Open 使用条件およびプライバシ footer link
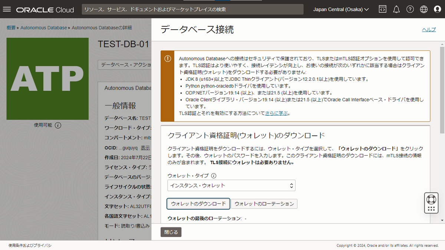Viewport: 445px width, 250px height. point(30,245)
